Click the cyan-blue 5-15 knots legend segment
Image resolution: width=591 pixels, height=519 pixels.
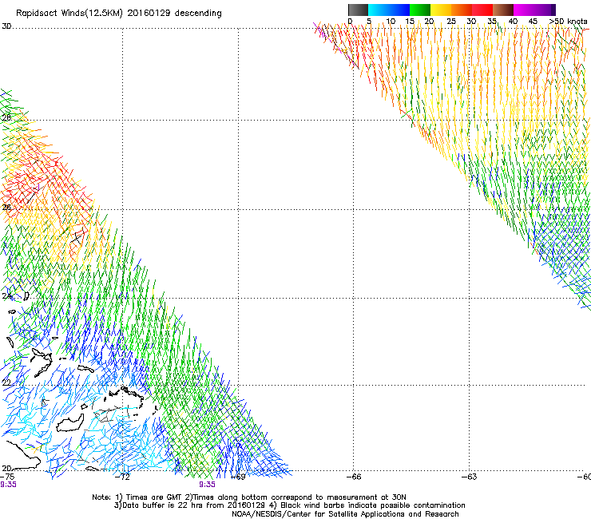[389, 10]
